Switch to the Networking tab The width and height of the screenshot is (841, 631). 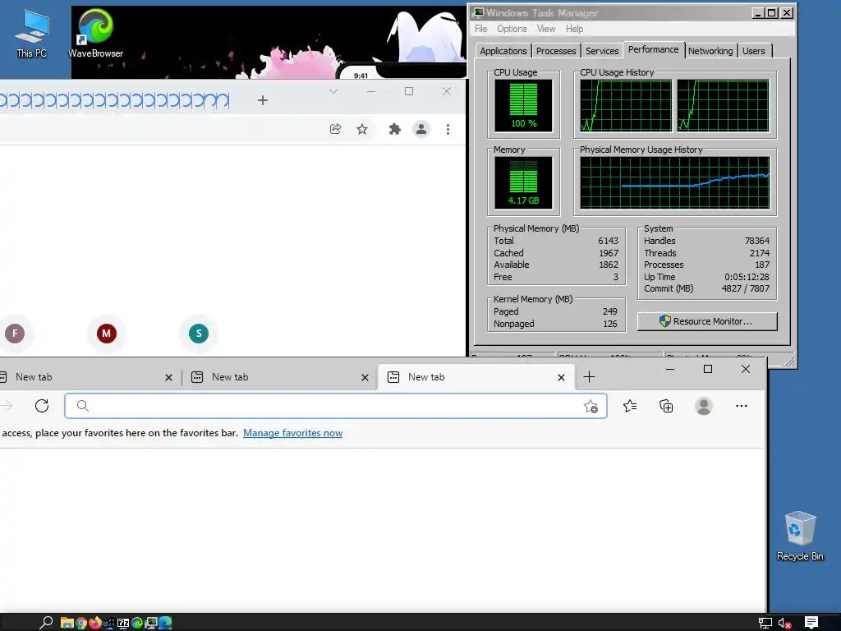(x=710, y=51)
